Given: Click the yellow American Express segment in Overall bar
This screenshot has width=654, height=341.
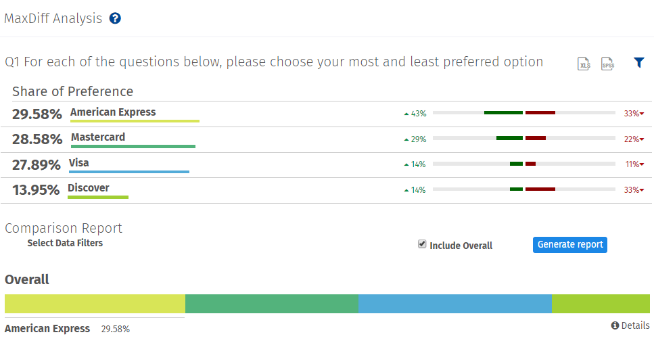Looking at the screenshot, I should 95,304.
